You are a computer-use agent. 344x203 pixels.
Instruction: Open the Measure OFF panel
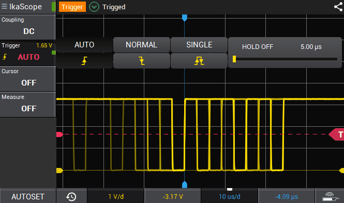tap(28, 105)
